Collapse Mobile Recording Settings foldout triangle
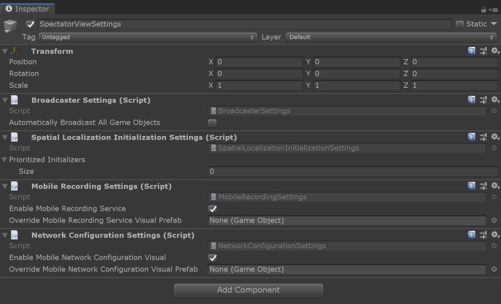The image size is (501, 304). 5,186
